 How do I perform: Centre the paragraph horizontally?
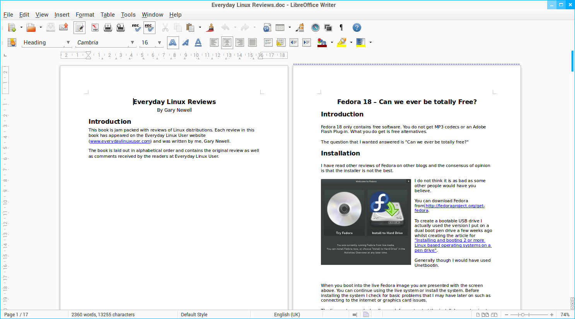tap(227, 43)
